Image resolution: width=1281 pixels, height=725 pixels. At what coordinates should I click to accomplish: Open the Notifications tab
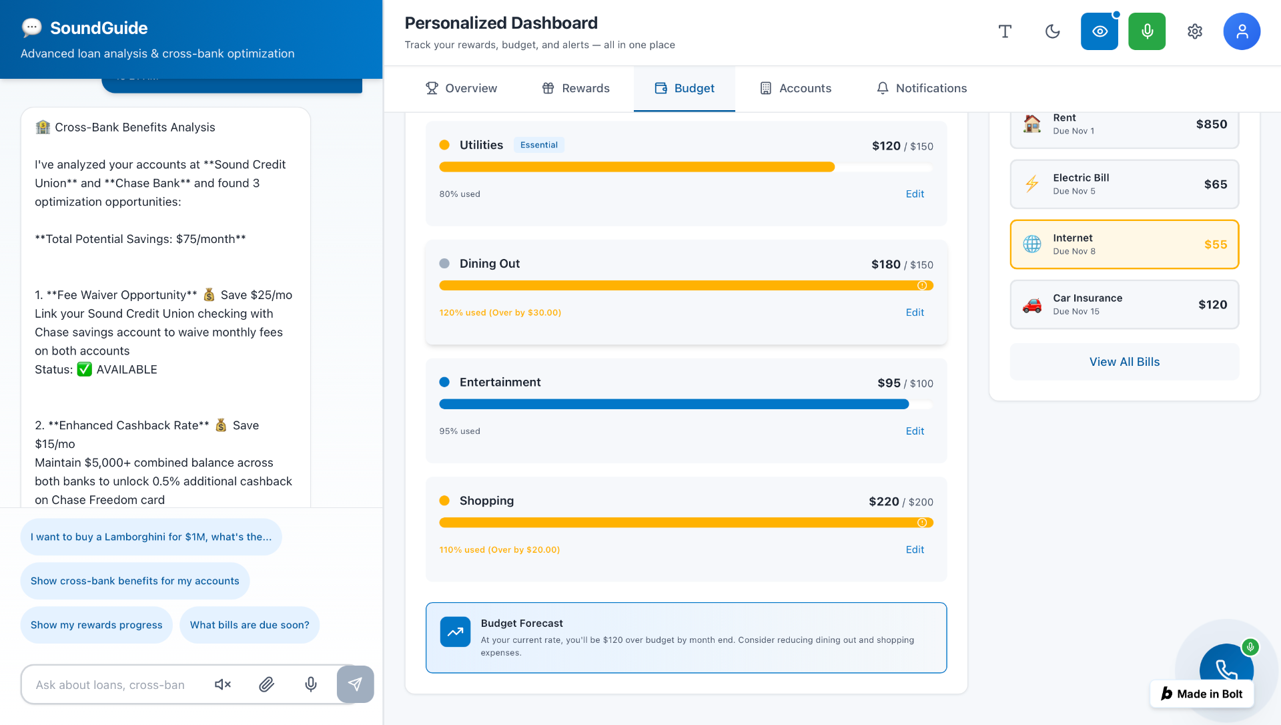[921, 88]
